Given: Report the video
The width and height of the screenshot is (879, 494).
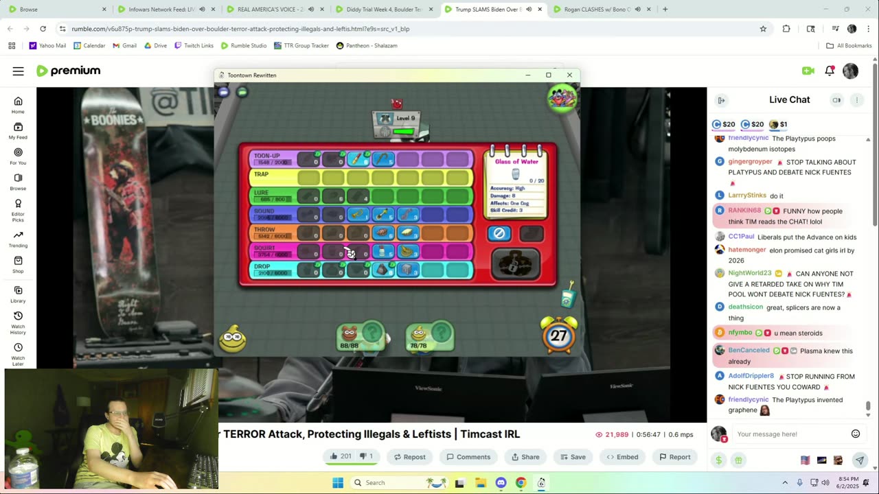Looking at the screenshot, I should point(674,456).
